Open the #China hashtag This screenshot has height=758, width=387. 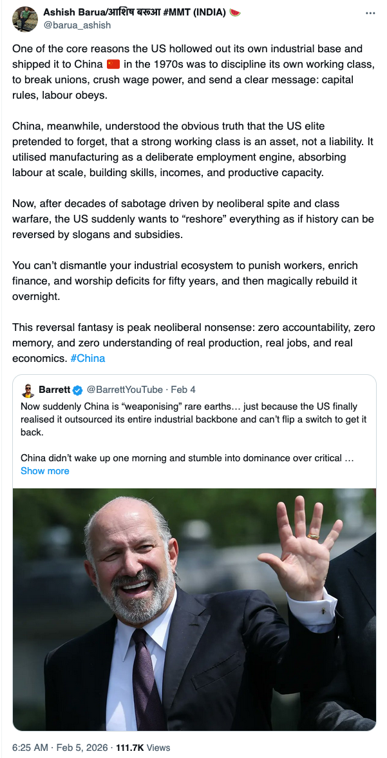click(x=87, y=358)
